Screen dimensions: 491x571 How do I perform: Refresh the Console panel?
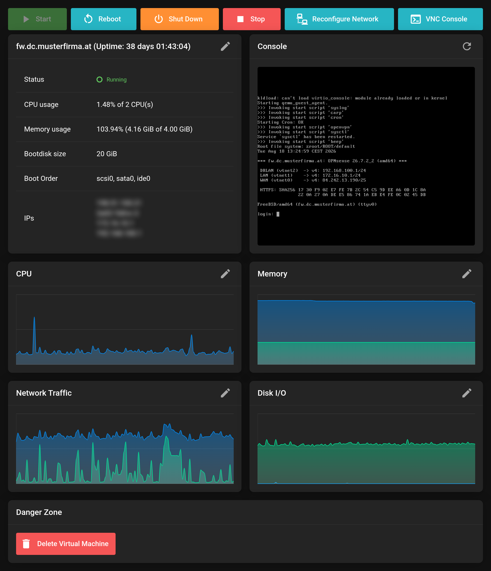(467, 46)
